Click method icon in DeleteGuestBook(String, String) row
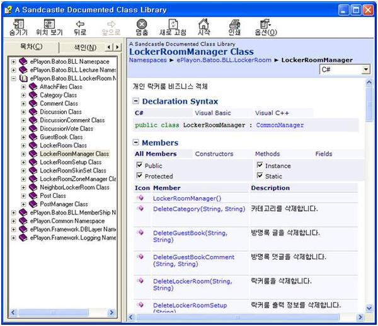The width and height of the screenshot is (378, 326). 140,233
